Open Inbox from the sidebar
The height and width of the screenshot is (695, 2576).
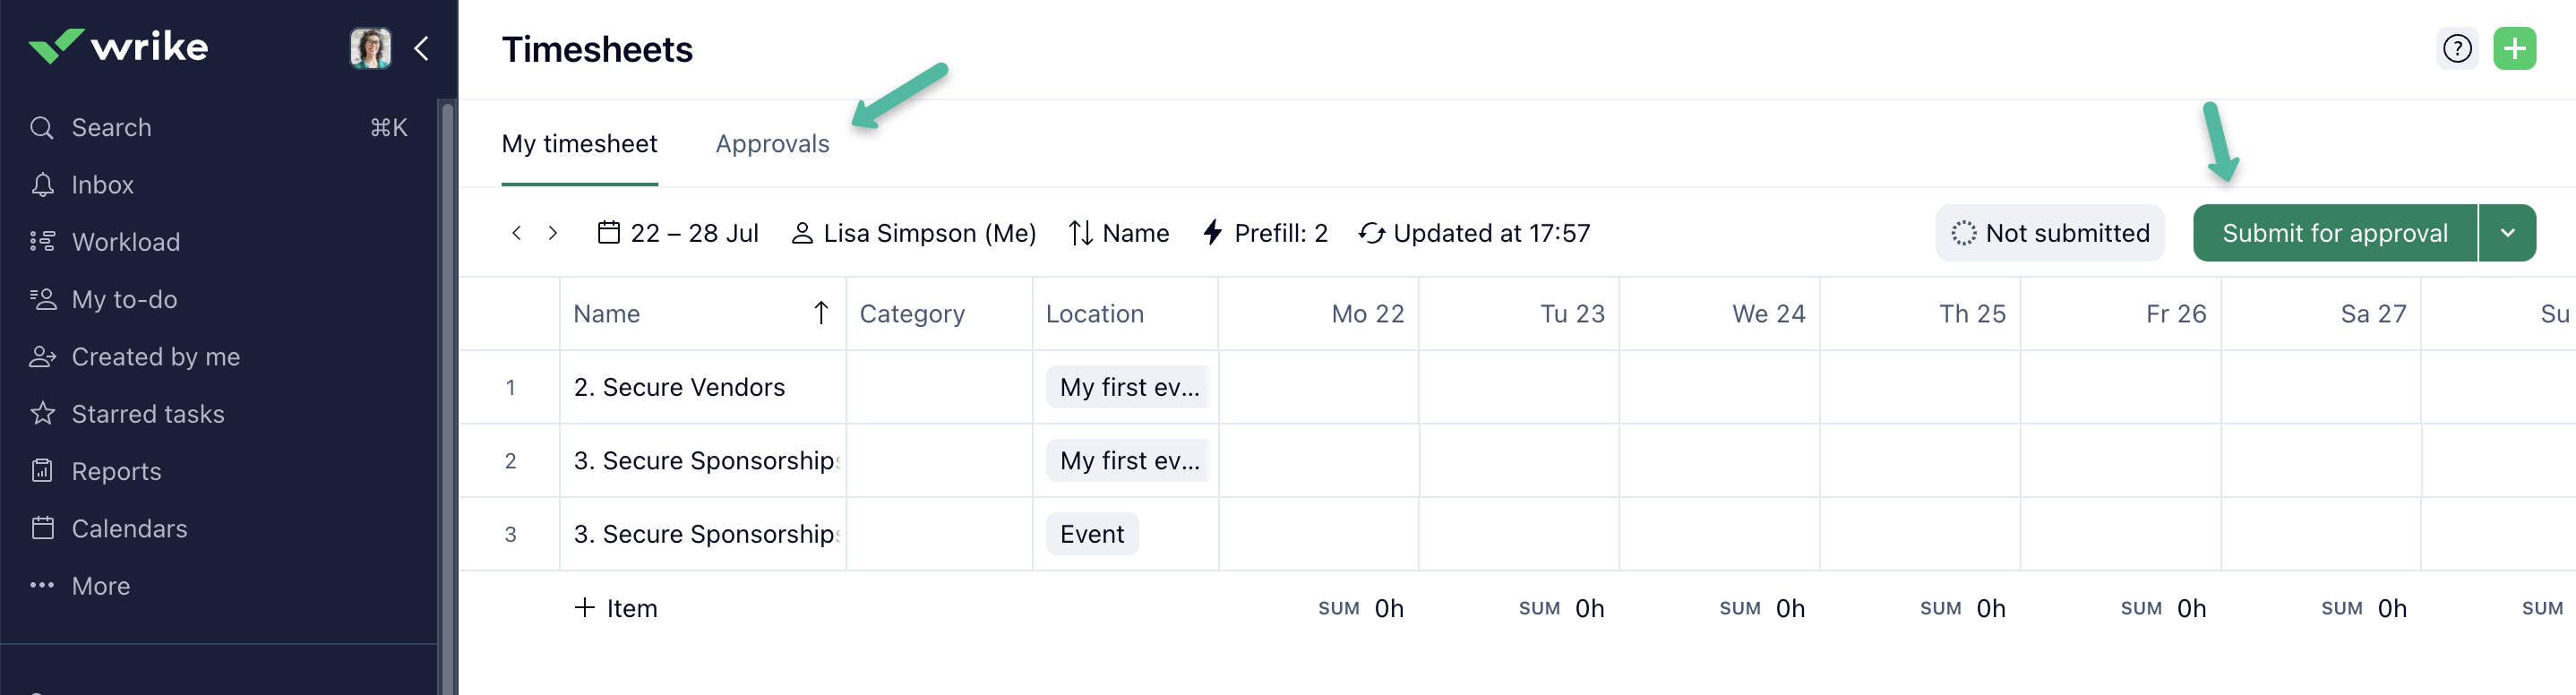(x=102, y=185)
